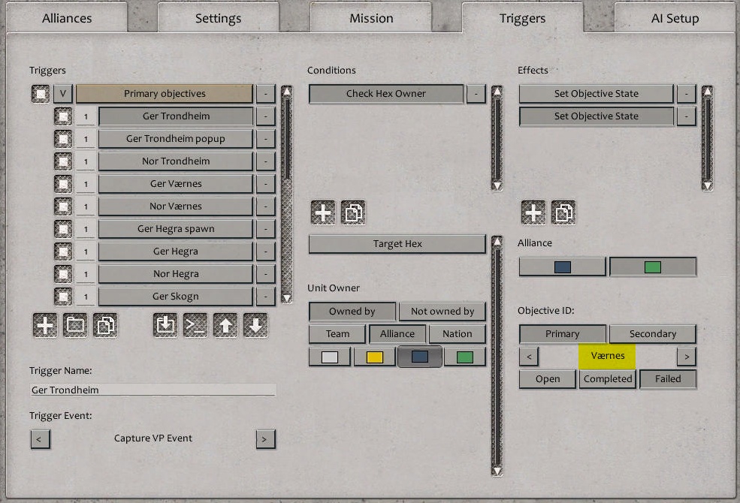Pick the blue alliance under Effects
This screenshot has width=740, height=503.
[562, 267]
